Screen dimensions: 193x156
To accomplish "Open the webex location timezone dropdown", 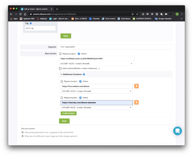I will pos(97,91).
